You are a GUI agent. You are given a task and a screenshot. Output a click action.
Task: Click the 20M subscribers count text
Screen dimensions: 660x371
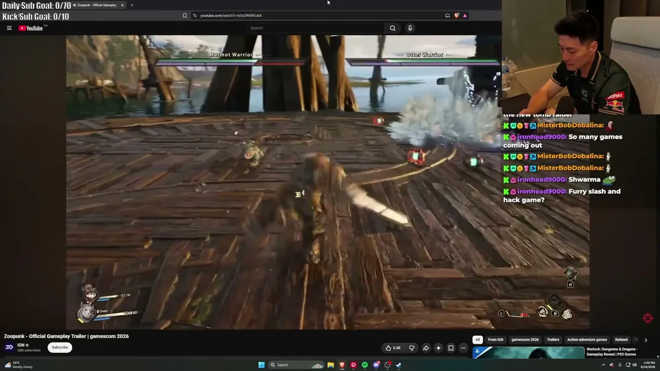[29, 350]
